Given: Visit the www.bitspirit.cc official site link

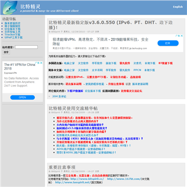Looking at the screenshot, I should 87,179.
